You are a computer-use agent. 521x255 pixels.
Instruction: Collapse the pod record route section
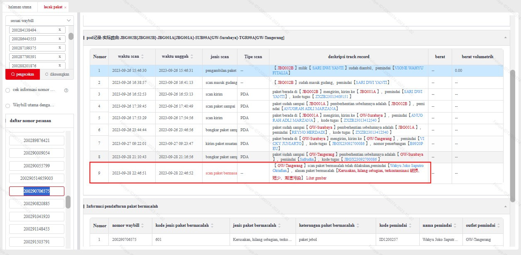pyautogui.click(x=505, y=37)
